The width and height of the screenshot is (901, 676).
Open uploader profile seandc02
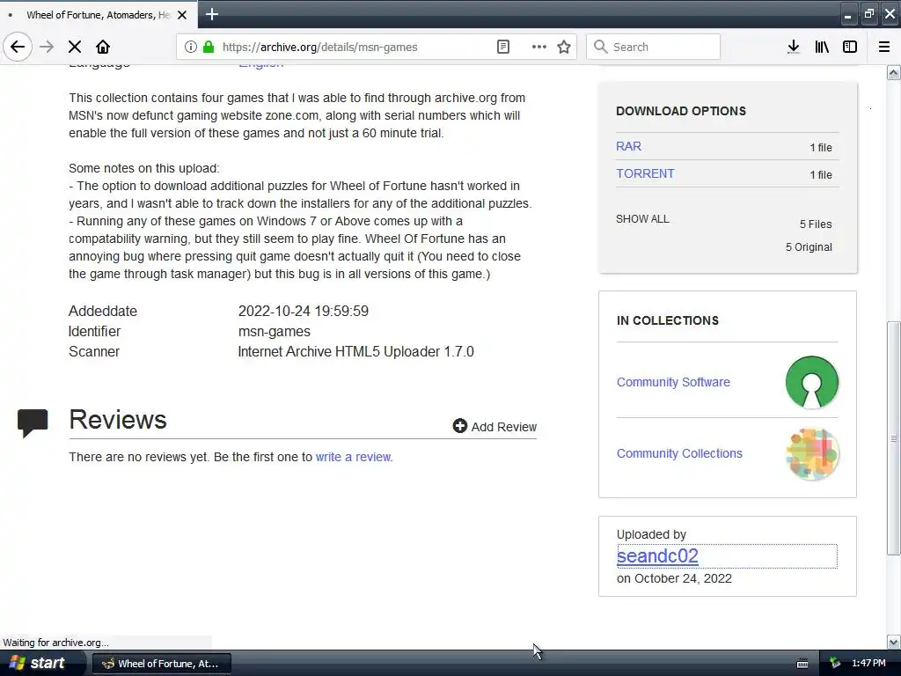point(657,556)
